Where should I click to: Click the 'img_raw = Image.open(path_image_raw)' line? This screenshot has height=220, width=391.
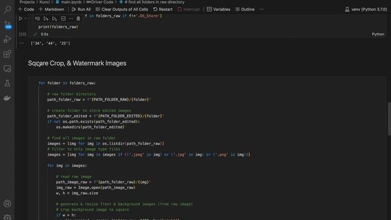[95, 188]
